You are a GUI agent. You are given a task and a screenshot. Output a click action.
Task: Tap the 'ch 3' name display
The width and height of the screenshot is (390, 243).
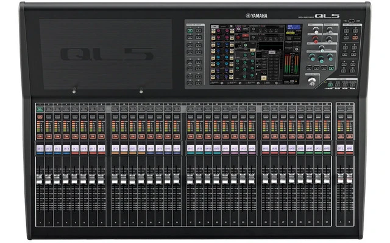[x=57, y=148]
